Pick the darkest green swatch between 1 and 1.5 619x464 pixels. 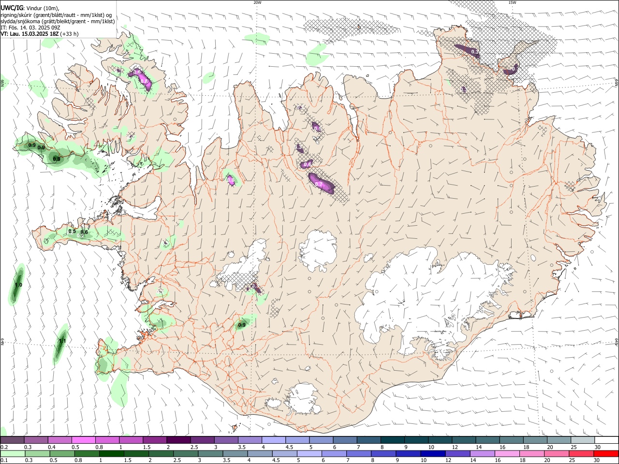tap(111, 453)
